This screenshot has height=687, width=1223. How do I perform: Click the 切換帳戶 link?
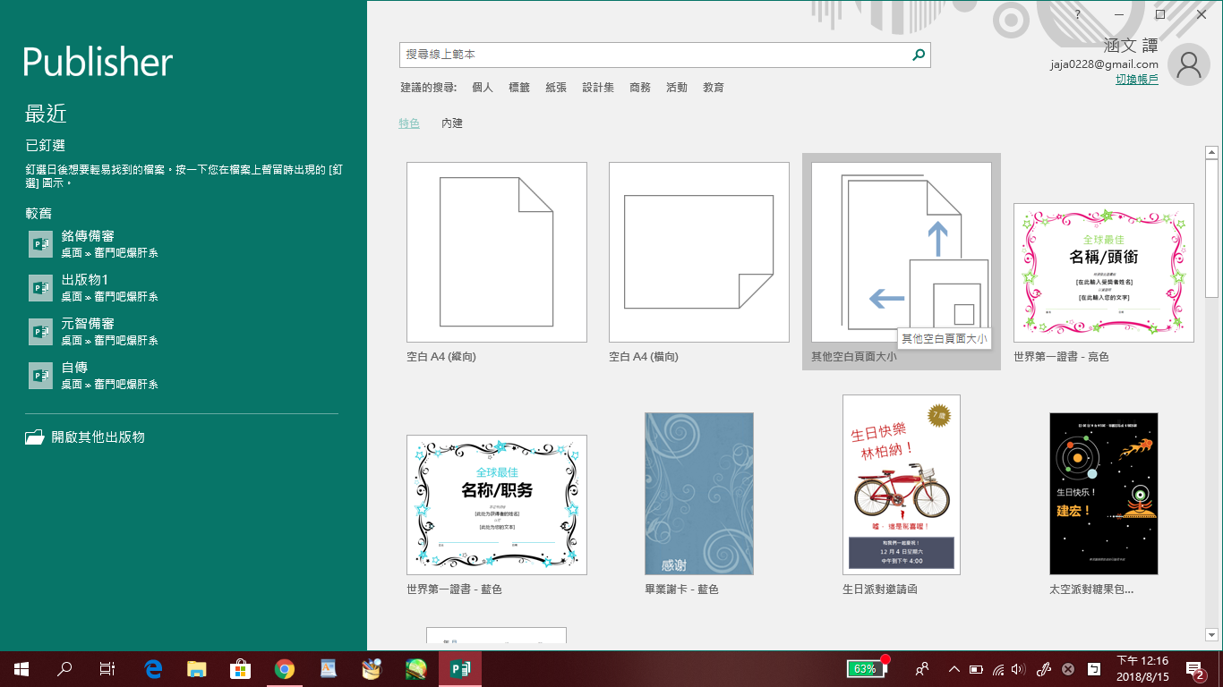click(1136, 80)
